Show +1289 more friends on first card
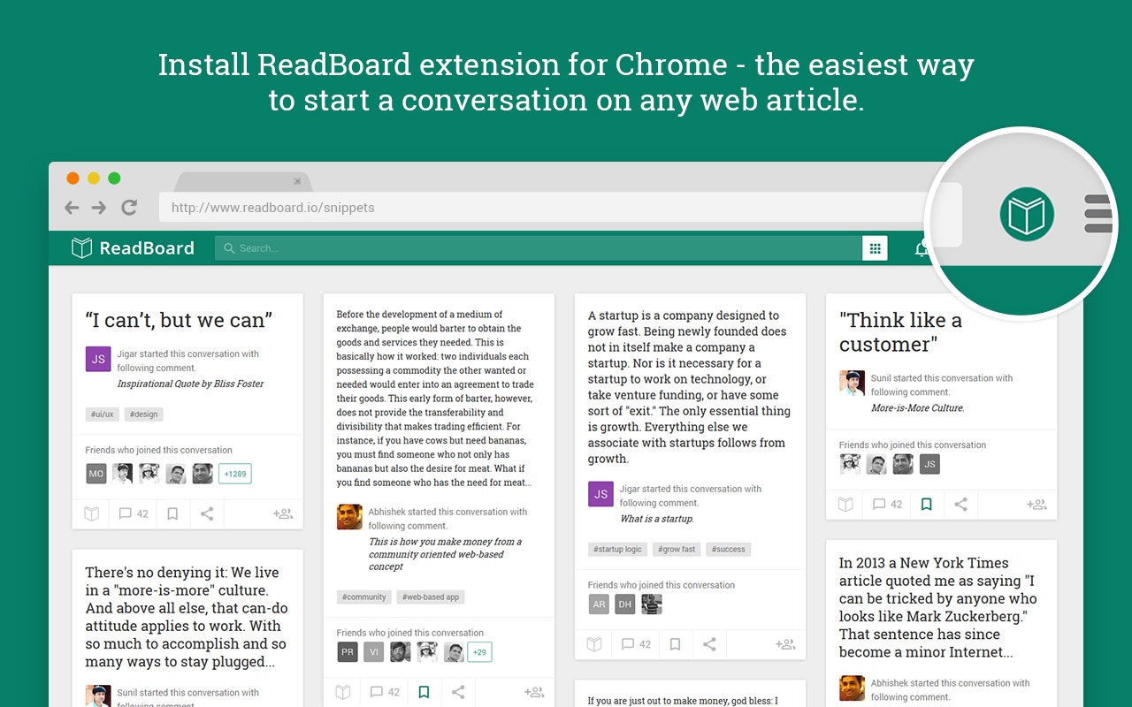Screen dimensions: 1132x707 (235, 474)
